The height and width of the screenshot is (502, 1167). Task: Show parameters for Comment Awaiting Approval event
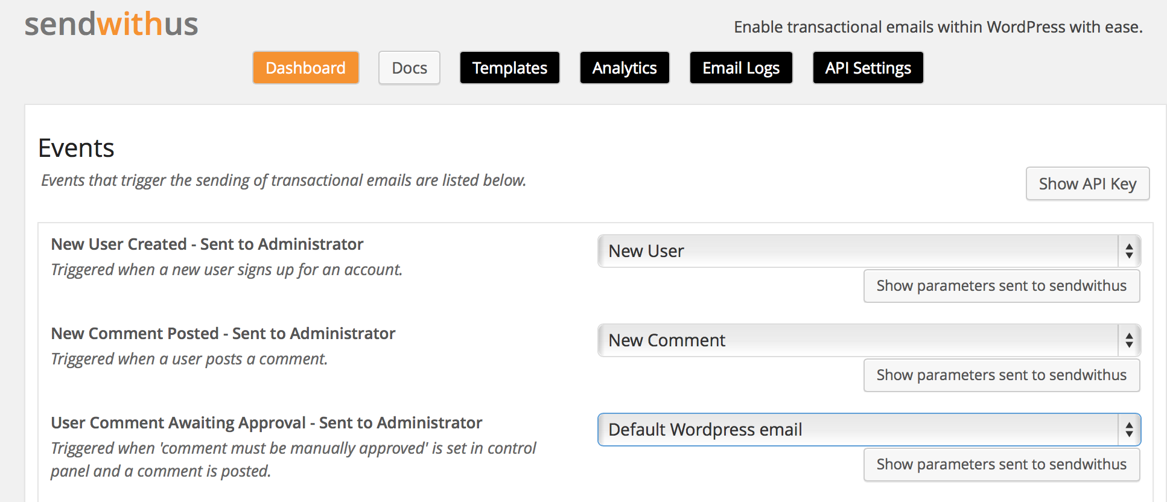click(x=1002, y=465)
